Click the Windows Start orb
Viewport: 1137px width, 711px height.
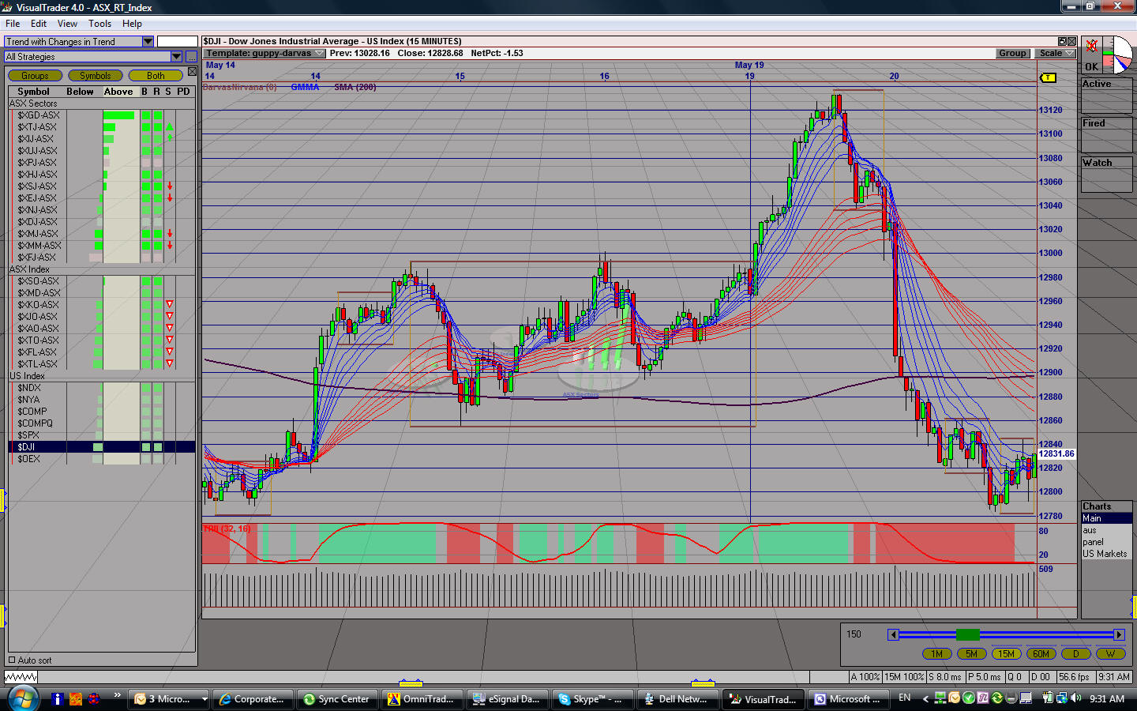23,698
